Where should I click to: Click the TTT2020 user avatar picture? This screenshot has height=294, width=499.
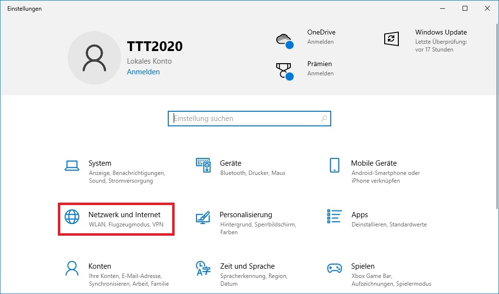point(94,58)
